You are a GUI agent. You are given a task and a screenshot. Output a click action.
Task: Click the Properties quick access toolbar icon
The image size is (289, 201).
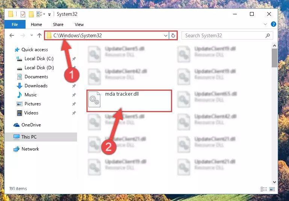[23, 14]
